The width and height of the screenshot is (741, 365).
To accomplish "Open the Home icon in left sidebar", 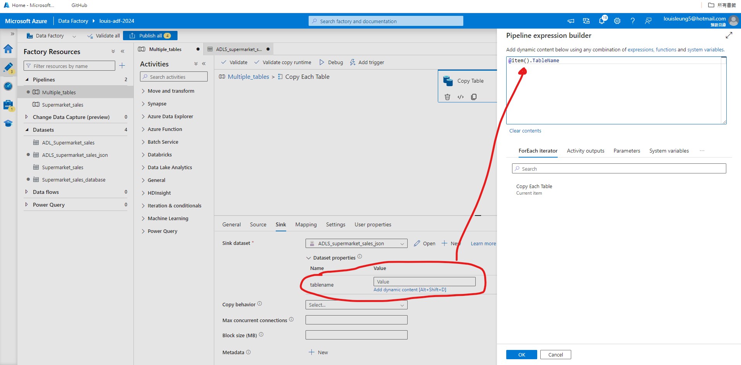I will point(8,49).
